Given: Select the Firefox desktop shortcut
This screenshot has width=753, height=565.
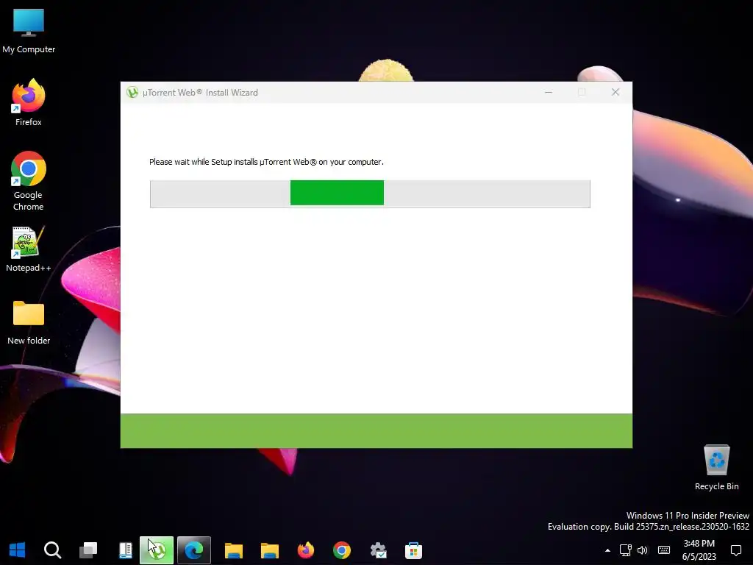Looking at the screenshot, I should tap(29, 103).
